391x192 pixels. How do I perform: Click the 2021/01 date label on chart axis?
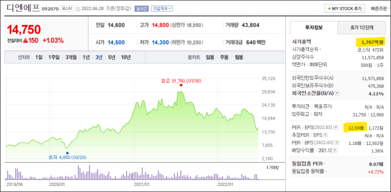tap(142, 184)
